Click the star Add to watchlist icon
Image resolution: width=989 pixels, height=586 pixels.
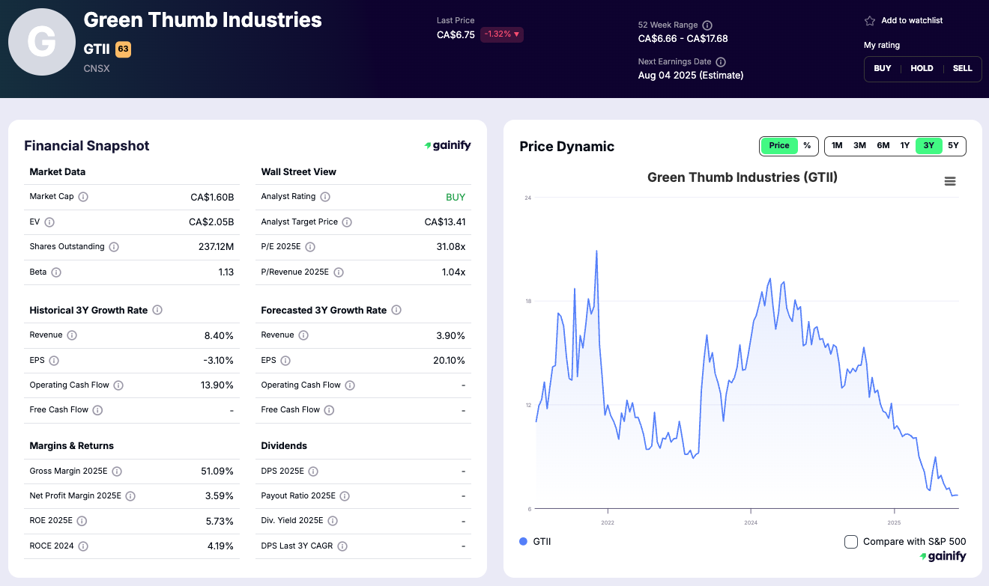point(870,21)
